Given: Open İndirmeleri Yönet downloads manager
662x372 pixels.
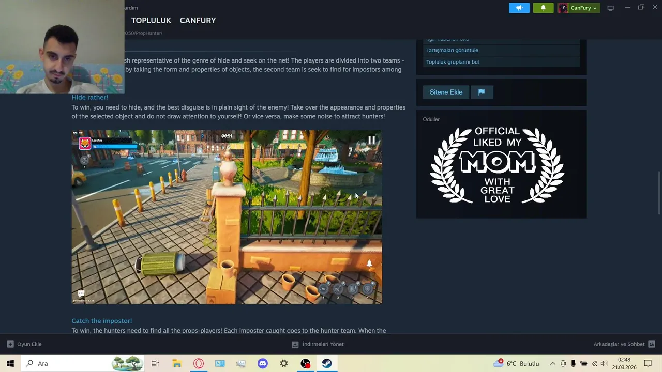Looking at the screenshot, I should point(318,344).
